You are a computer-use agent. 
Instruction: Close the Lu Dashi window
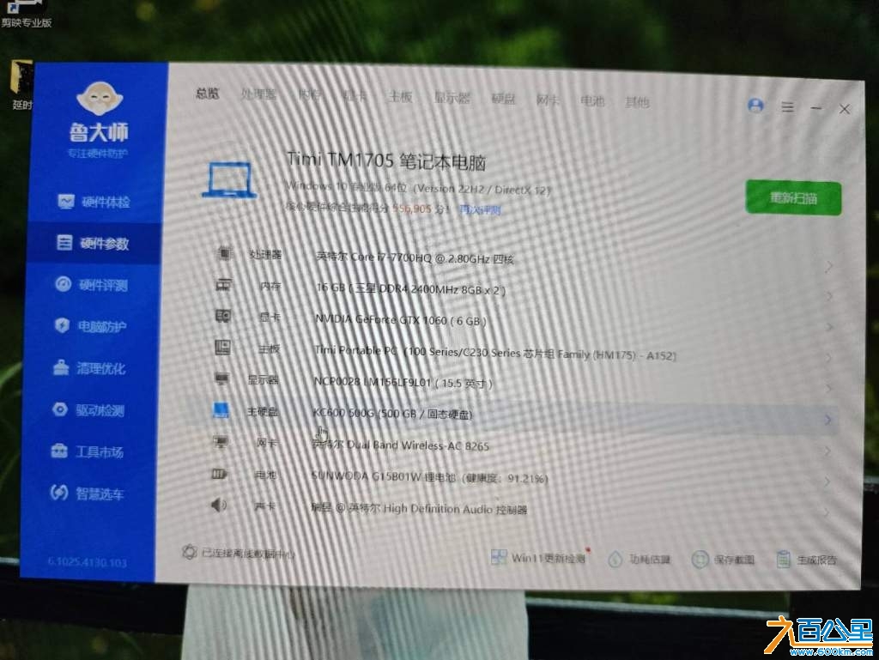click(845, 109)
